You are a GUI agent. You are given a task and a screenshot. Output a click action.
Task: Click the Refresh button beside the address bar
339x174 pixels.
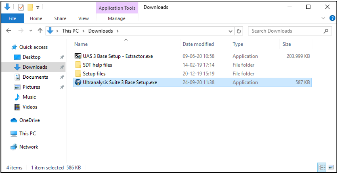pos(239,31)
